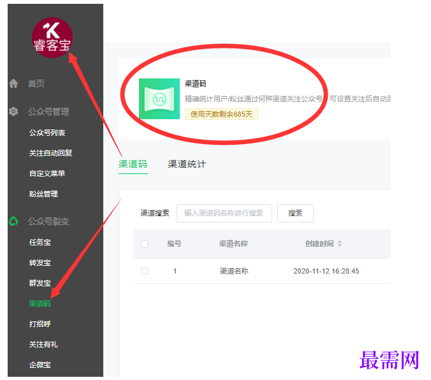Open 任务宝 in the sidebar

coord(40,242)
